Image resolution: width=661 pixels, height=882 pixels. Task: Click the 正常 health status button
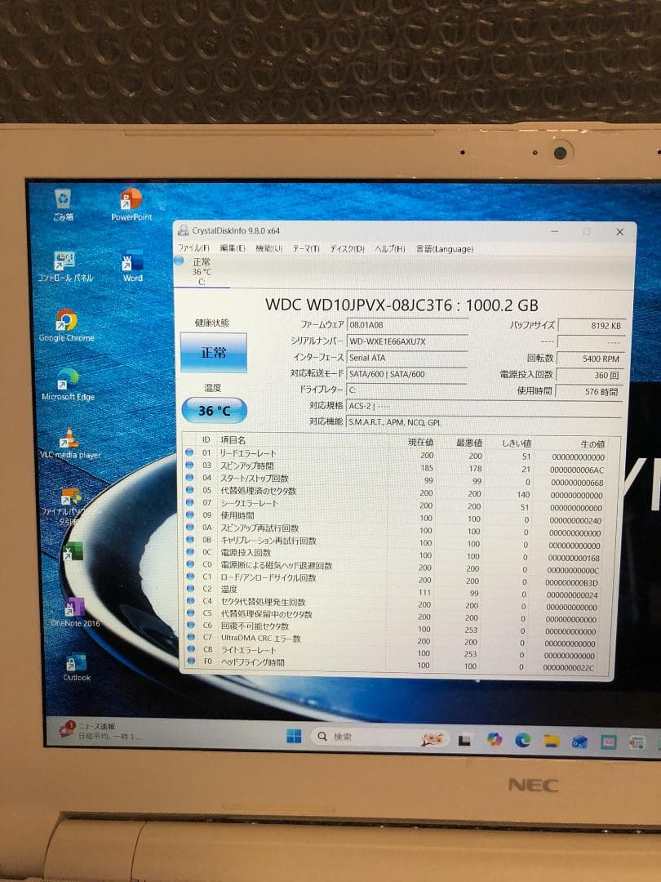coord(214,353)
